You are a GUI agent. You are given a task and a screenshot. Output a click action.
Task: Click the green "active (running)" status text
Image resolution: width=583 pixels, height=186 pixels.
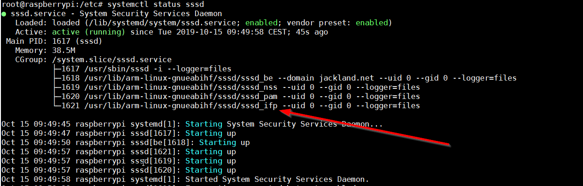click(88, 32)
